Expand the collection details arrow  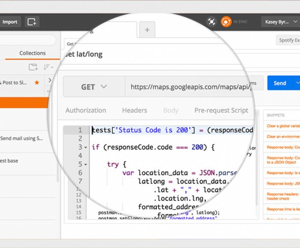coord(50,81)
